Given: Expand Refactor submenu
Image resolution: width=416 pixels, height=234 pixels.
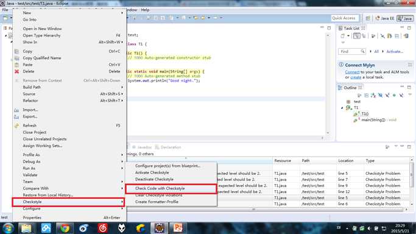Looking at the screenshot, I should pos(69,101).
